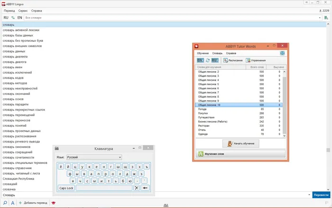Click the Клавиатура window title icon

[x=57, y=149]
